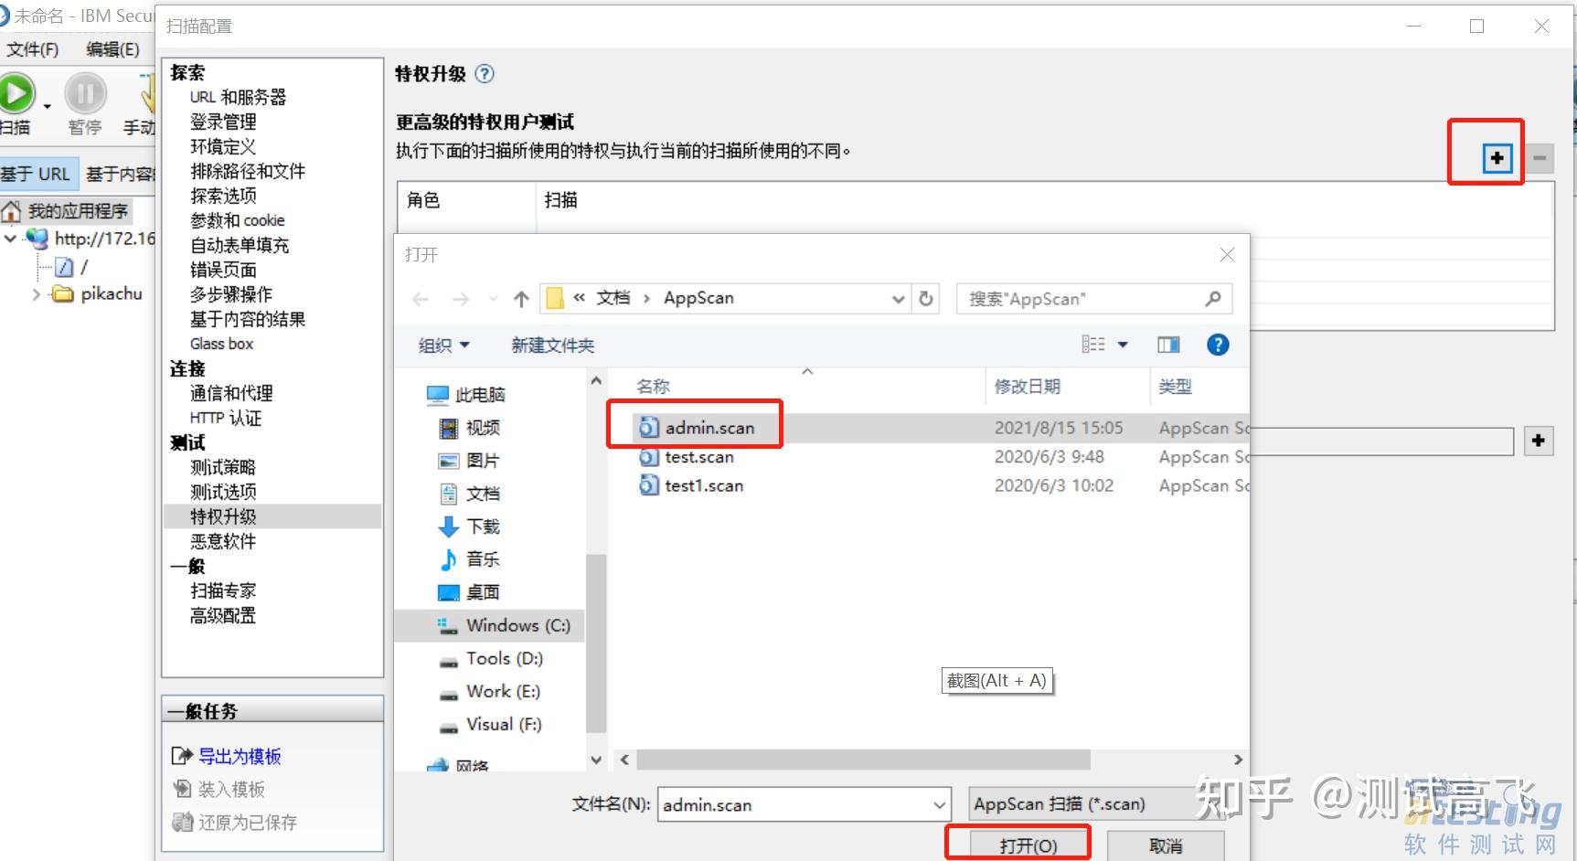
Task: Go forward in the Open dialog
Action: [461, 299]
